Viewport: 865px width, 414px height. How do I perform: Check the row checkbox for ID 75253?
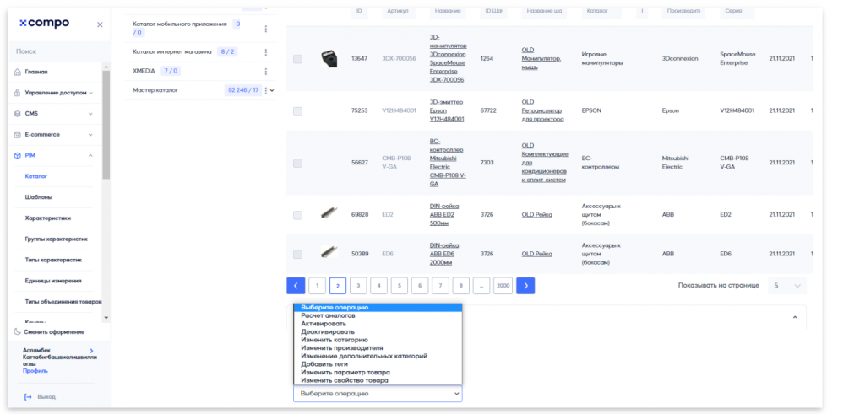pyautogui.click(x=297, y=111)
